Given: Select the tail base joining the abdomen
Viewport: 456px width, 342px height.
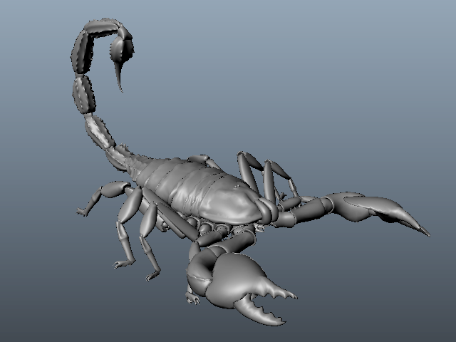Looking at the screenshot, I should 122,157.
